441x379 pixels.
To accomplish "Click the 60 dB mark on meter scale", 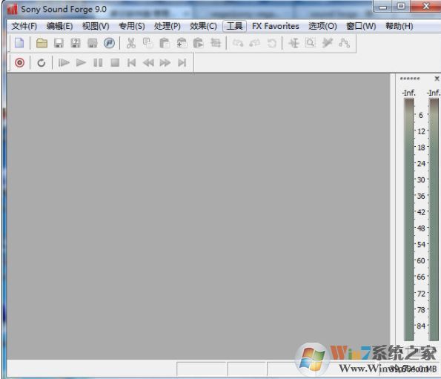I will point(421,260).
